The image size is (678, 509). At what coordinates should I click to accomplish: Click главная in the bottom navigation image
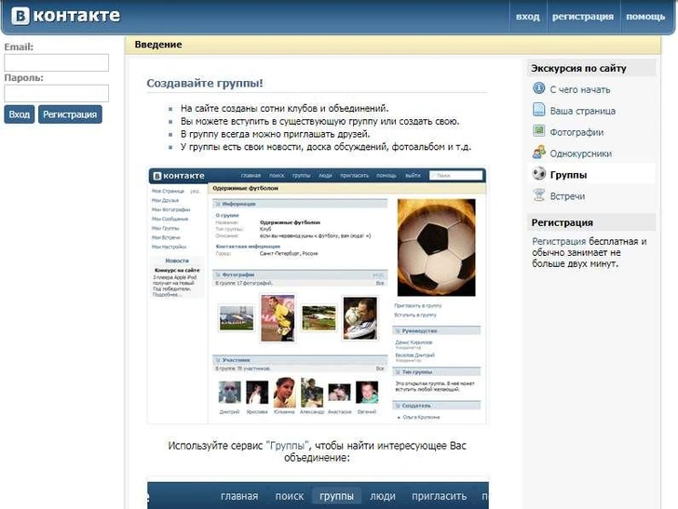pyautogui.click(x=239, y=497)
